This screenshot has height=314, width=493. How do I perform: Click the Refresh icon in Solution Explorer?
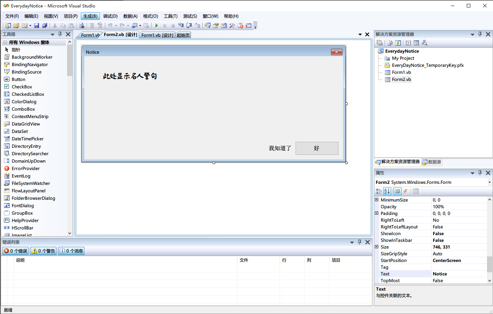click(398, 43)
